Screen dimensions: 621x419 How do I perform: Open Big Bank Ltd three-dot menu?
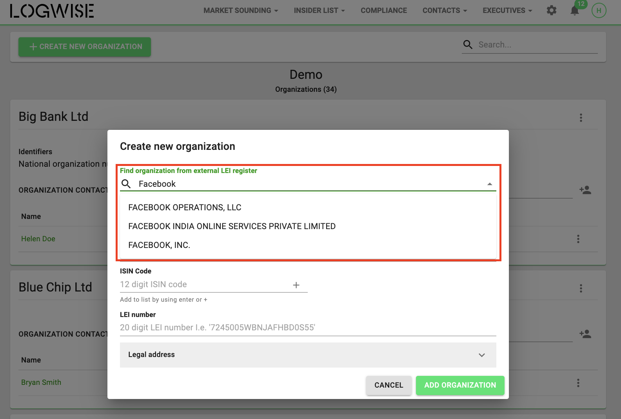pos(581,118)
